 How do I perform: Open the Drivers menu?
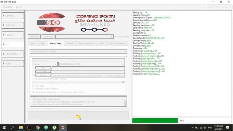19,7
